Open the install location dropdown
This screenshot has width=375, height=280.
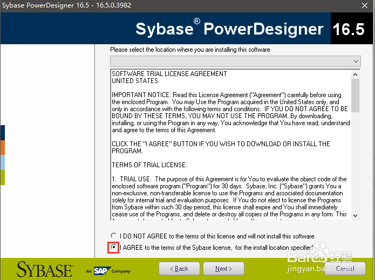point(235,61)
